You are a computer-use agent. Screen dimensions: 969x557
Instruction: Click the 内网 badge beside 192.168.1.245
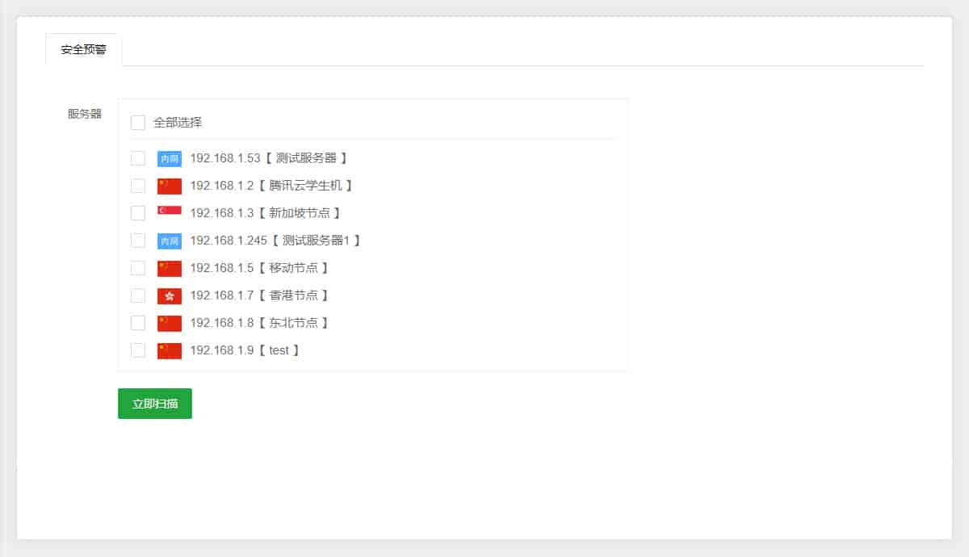point(170,241)
